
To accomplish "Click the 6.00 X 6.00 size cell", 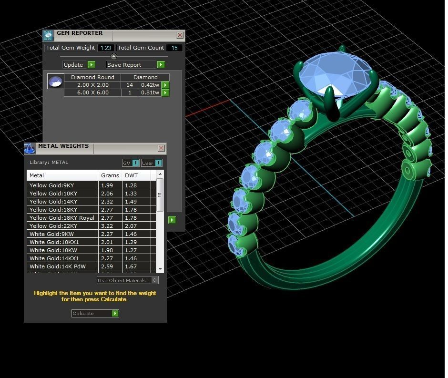I will (x=92, y=92).
